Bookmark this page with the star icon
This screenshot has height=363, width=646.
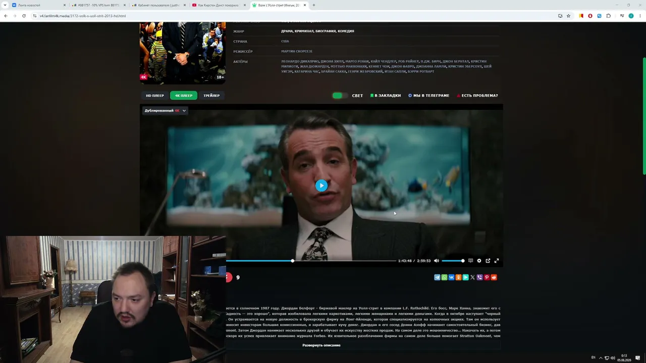[x=568, y=16]
